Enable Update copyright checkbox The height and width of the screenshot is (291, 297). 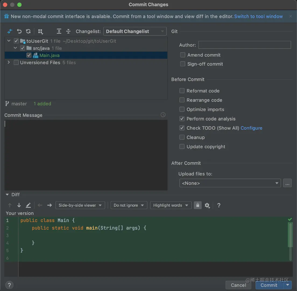point(182,147)
